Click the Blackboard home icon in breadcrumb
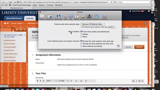This screenshot has height=90, width=160. (5, 23)
